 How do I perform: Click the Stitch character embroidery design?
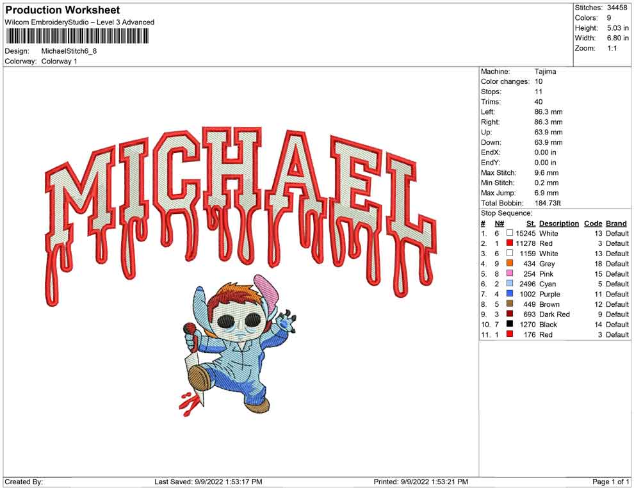click(x=239, y=346)
